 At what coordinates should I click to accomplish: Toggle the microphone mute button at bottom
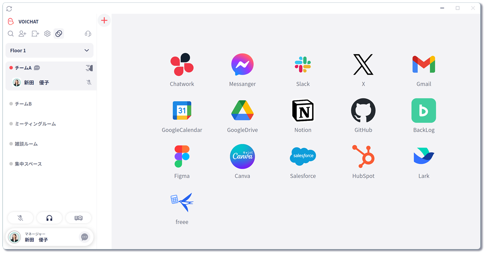[20, 218]
